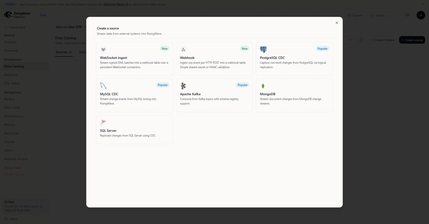Click the Beta badge next to logo
The image size is (429, 224).
click(43, 15)
